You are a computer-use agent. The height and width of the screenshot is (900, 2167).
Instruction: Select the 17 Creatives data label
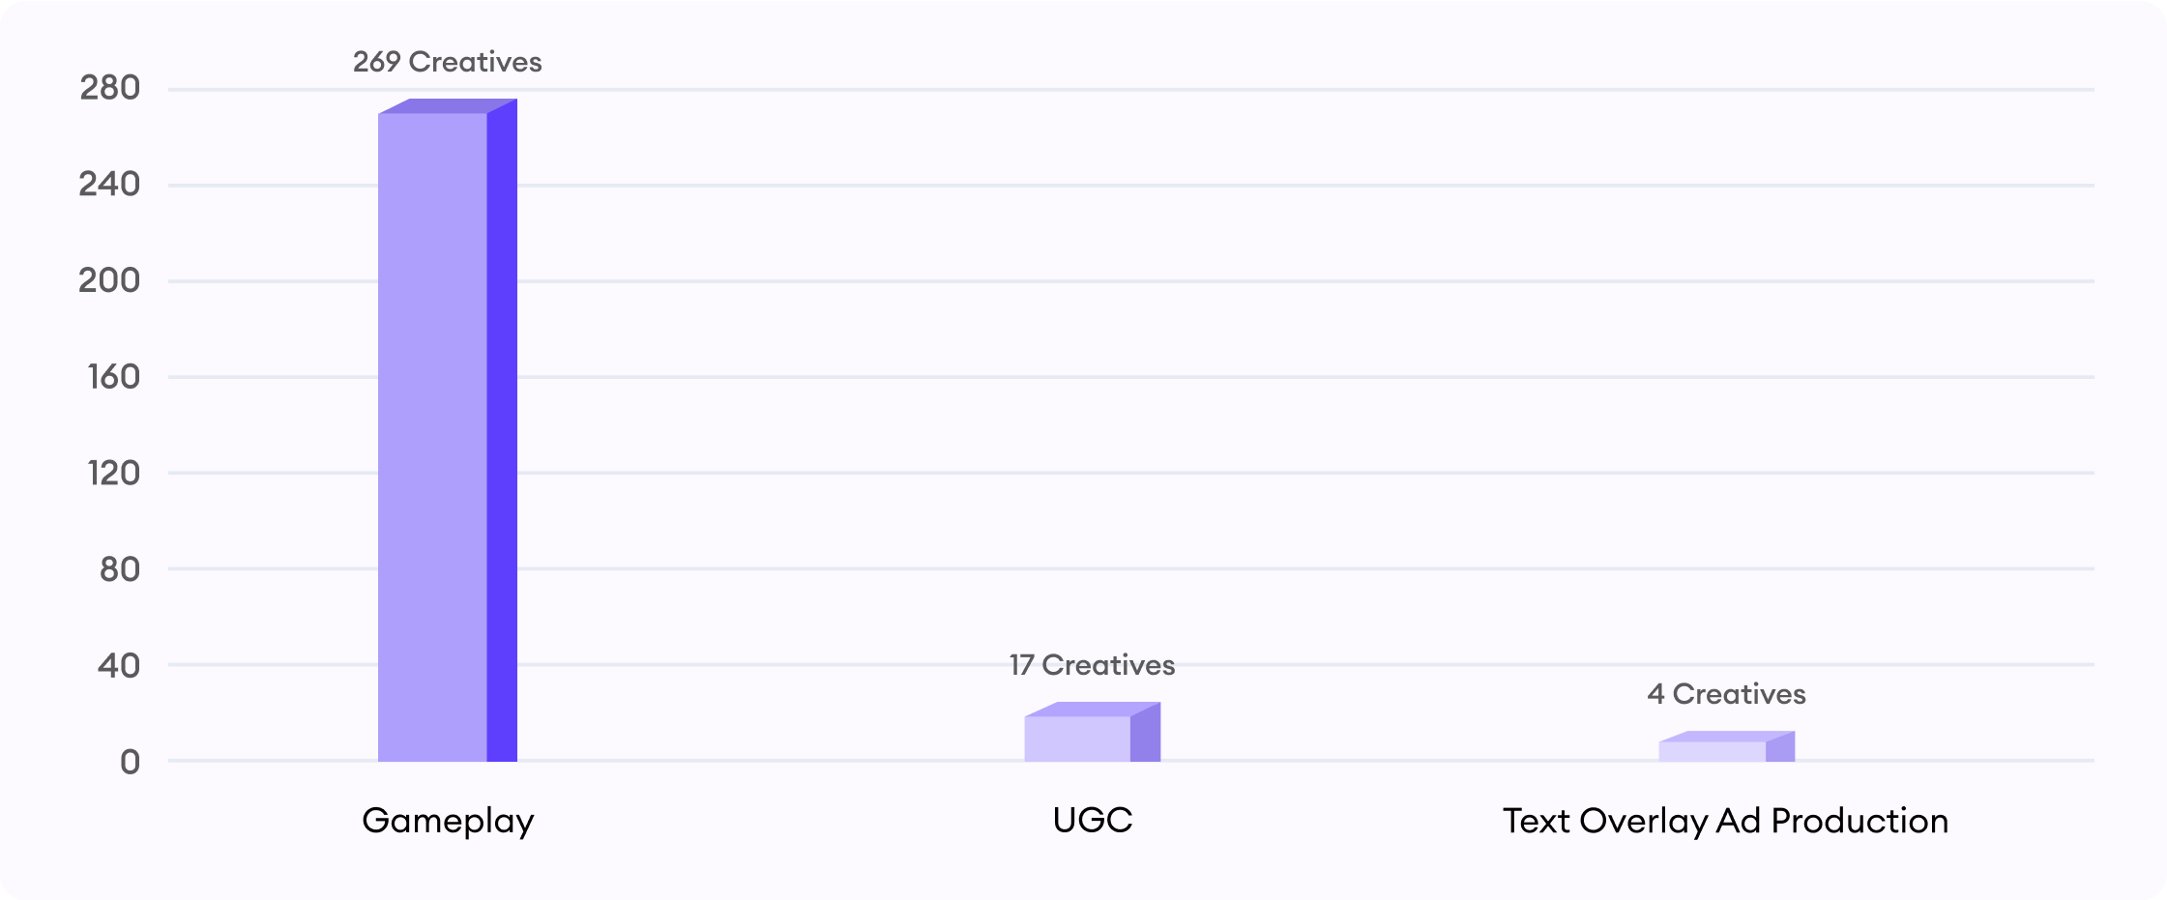1092,665
